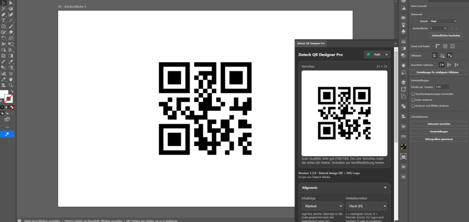Select the Artboard tool
The width and height of the screenshot is (469, 222).
click(11, 74)
